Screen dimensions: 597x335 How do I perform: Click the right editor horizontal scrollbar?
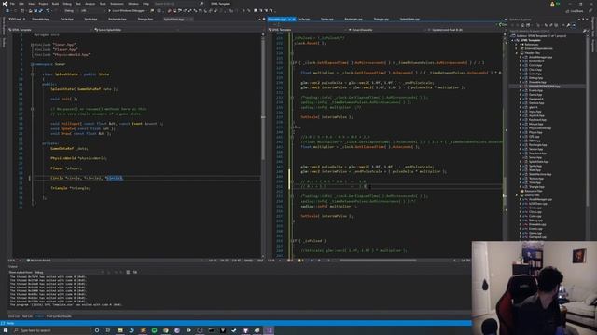point(377,261)
